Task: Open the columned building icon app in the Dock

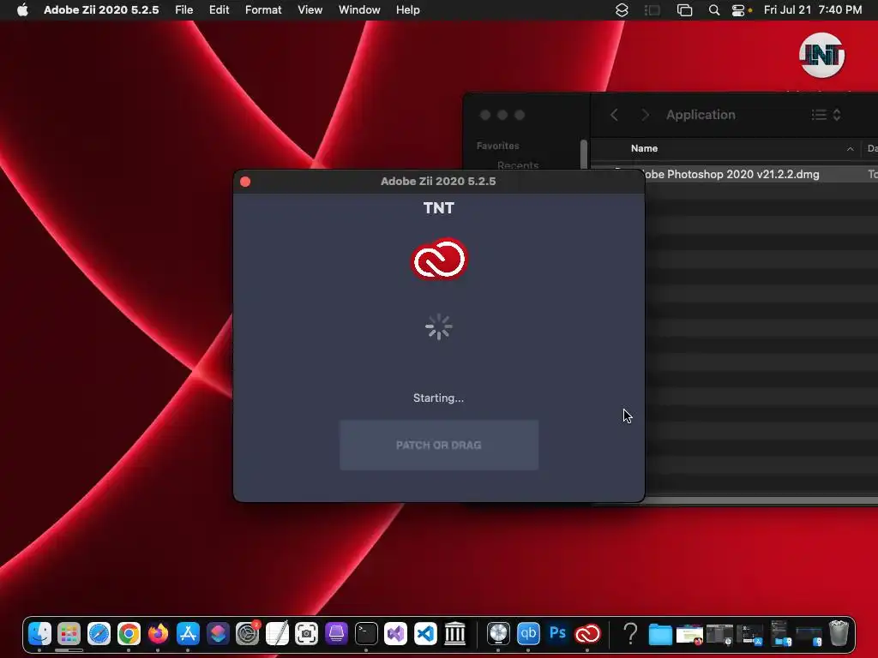Action: [454, 633]
